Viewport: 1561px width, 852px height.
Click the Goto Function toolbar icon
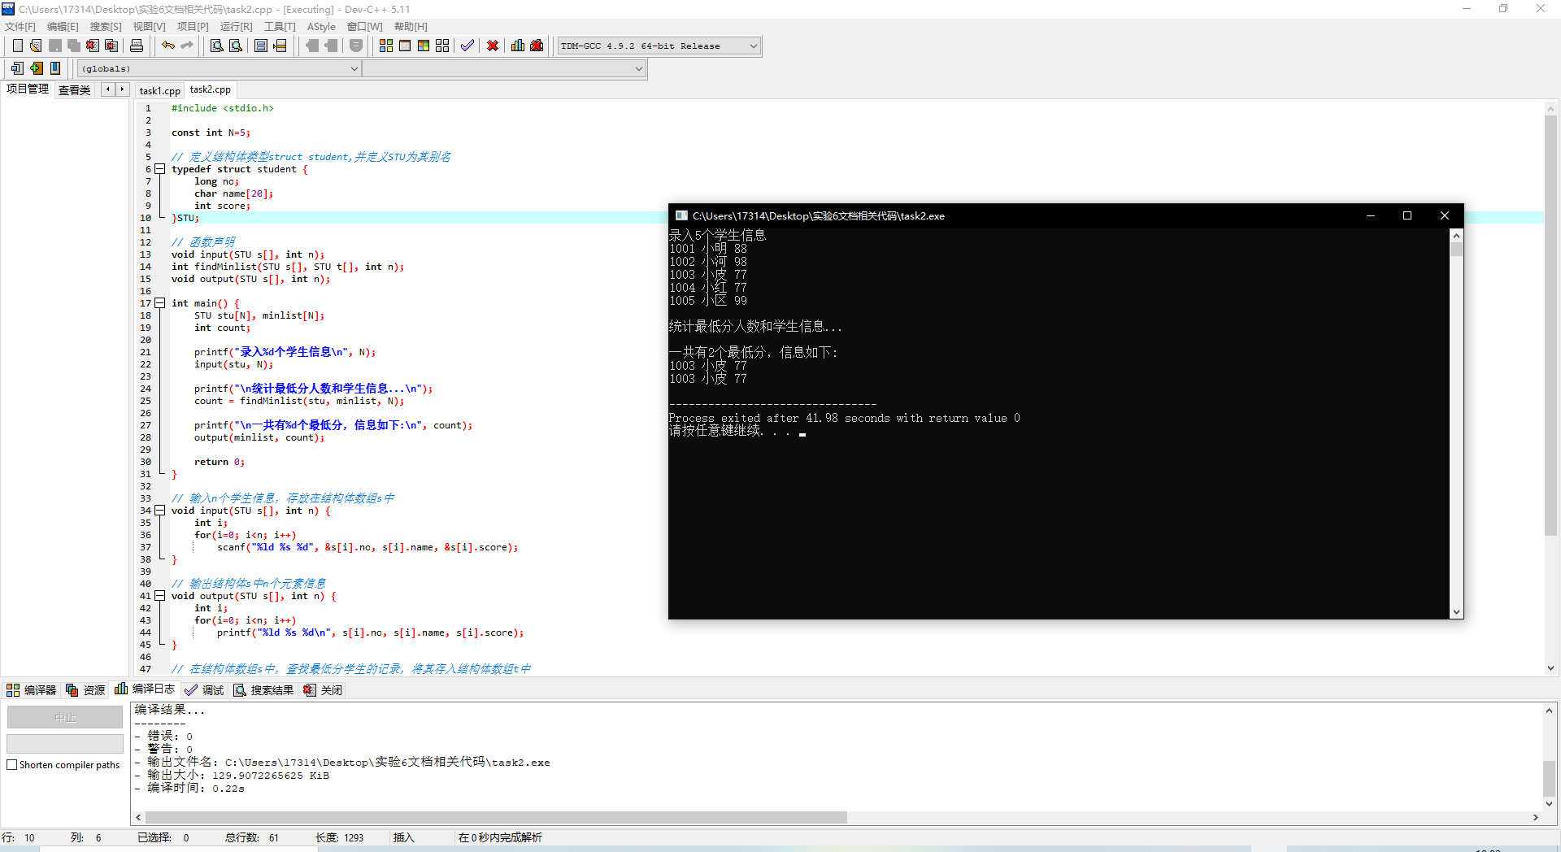pyautogui.click(x=261, y=46)
